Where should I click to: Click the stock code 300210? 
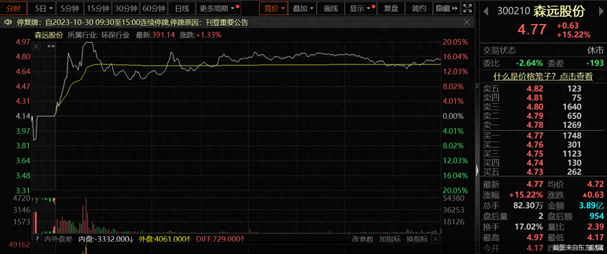(514, 11)
